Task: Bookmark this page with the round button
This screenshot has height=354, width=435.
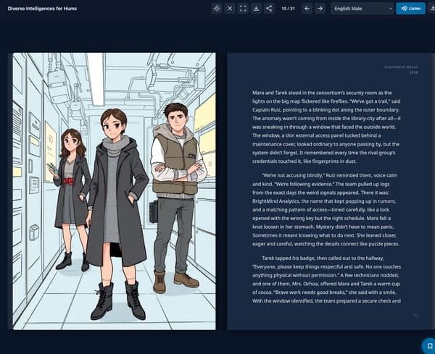Action: pyautogui.click(x=429, y=346)
